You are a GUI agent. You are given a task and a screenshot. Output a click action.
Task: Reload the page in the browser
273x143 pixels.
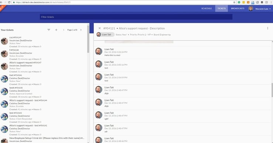click(x=9, y=2)
